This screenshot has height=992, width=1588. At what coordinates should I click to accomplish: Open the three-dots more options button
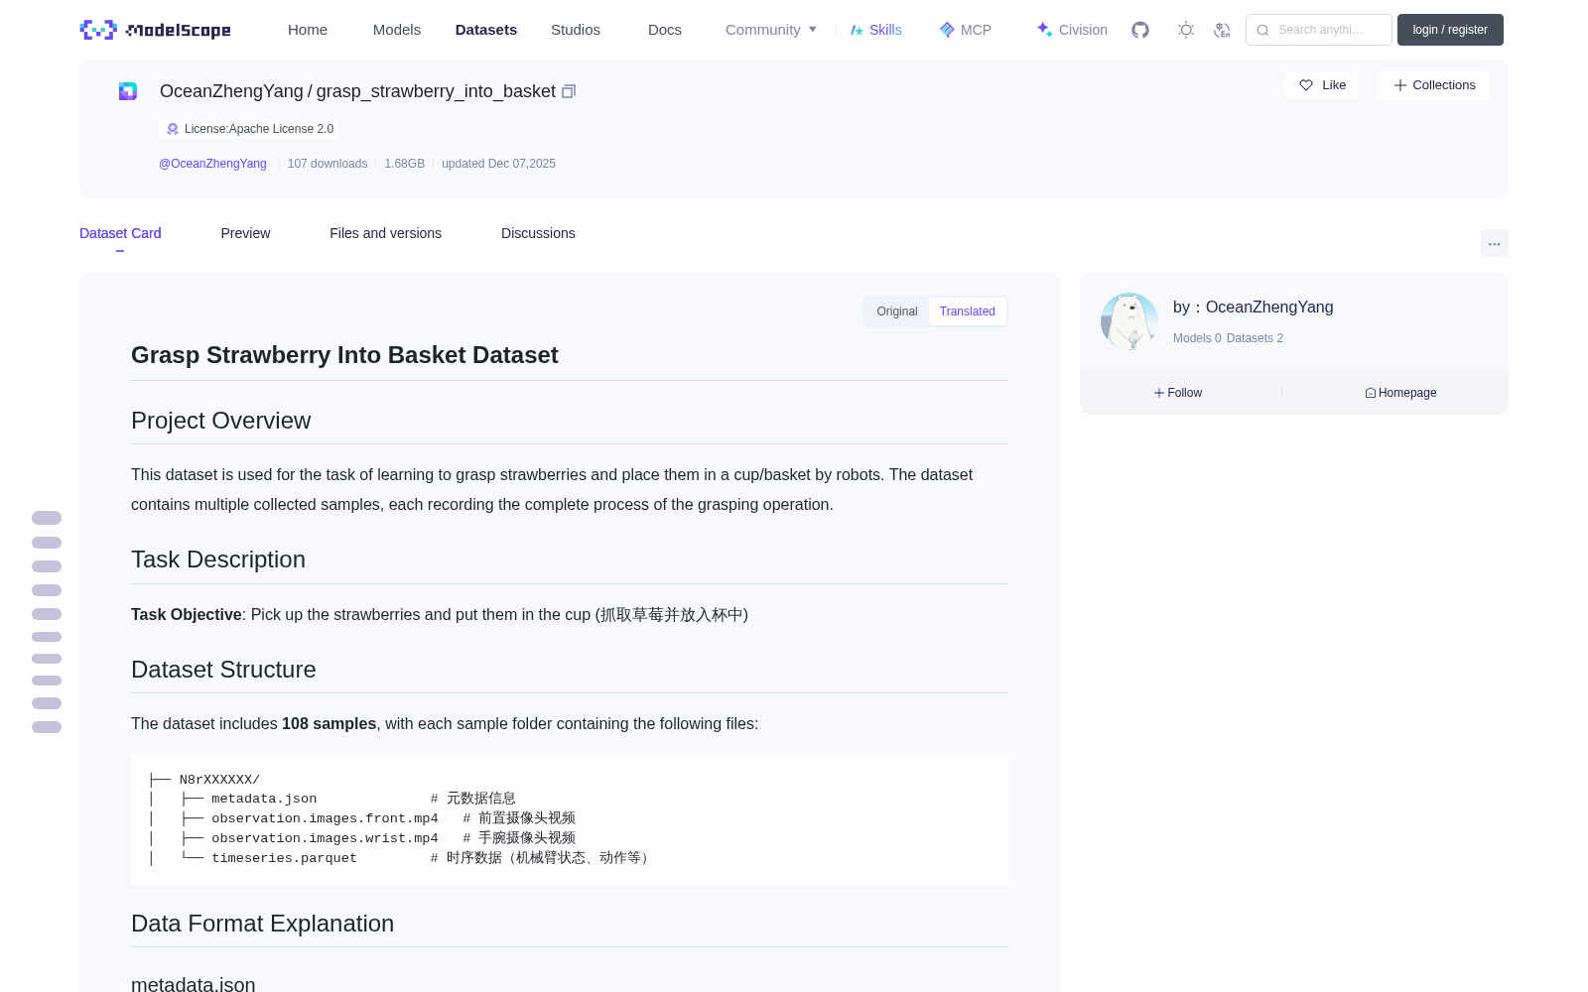click(x=1494, y=243)
